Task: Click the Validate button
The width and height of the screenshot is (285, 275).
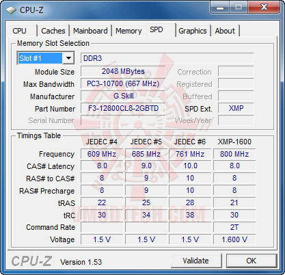Action: click(196, 261)
